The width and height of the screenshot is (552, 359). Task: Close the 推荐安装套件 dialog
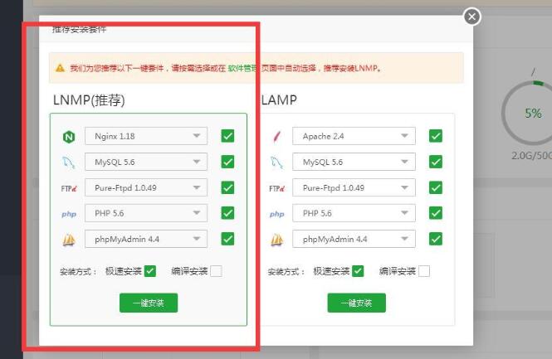471,16
